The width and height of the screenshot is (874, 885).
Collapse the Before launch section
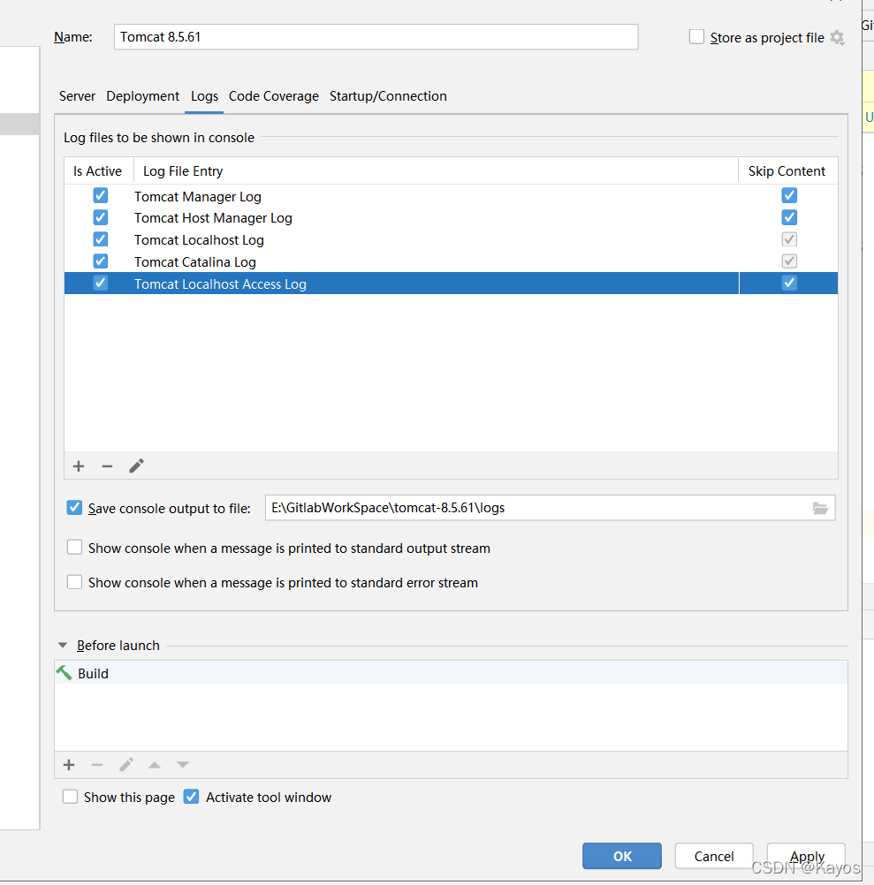[62, 645]
